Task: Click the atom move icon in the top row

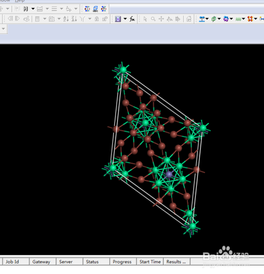Action: click(x=69, y=8)
